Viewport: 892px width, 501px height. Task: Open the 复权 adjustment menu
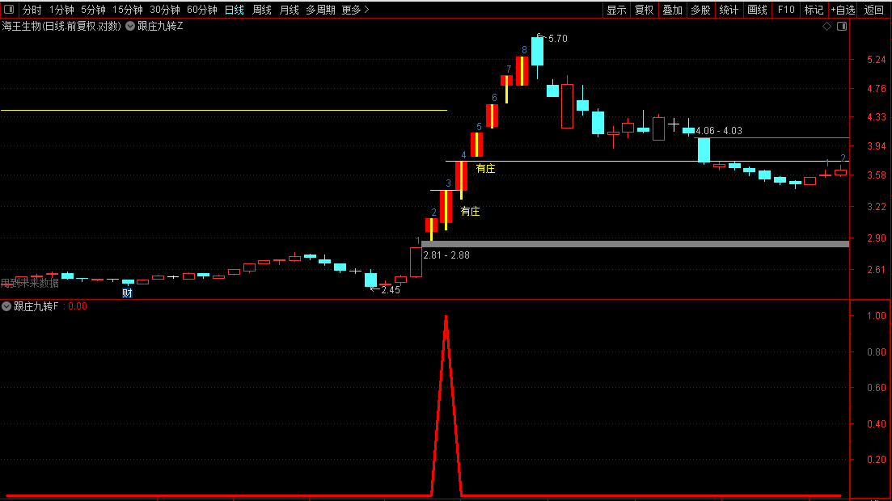point(644,10)
